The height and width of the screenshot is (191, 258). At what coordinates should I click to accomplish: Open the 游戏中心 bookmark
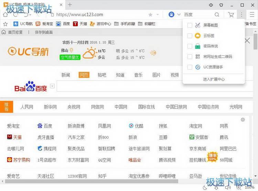(x=100, y=24)
